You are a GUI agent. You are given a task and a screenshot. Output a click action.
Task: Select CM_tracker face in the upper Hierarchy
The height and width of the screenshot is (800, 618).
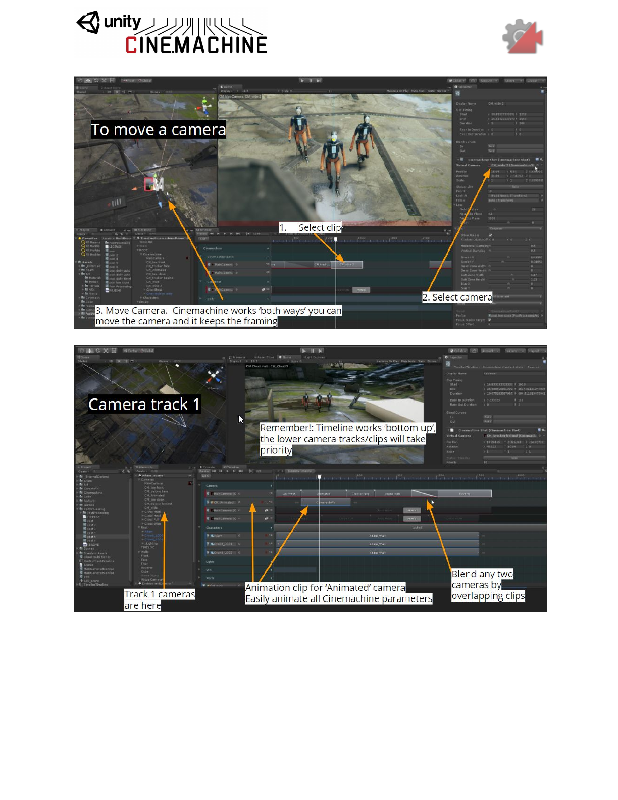click(x=158, y=266)
